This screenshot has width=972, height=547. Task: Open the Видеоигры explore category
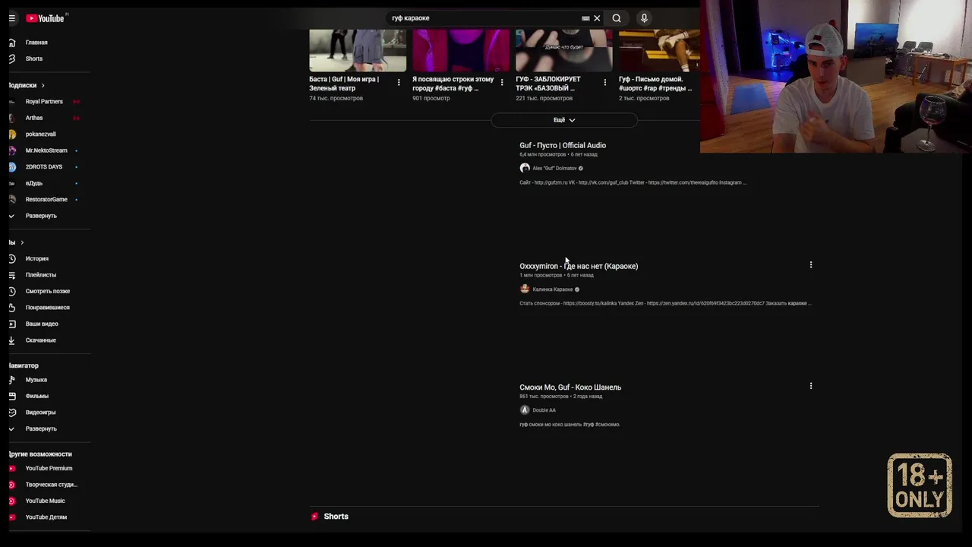click(x=40, y=413)
